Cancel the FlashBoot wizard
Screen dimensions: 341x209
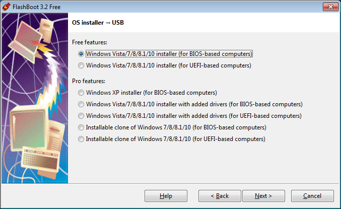pos(312,196)
